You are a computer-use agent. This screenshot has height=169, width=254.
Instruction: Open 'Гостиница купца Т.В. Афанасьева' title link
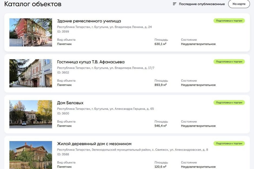(91, 62)
